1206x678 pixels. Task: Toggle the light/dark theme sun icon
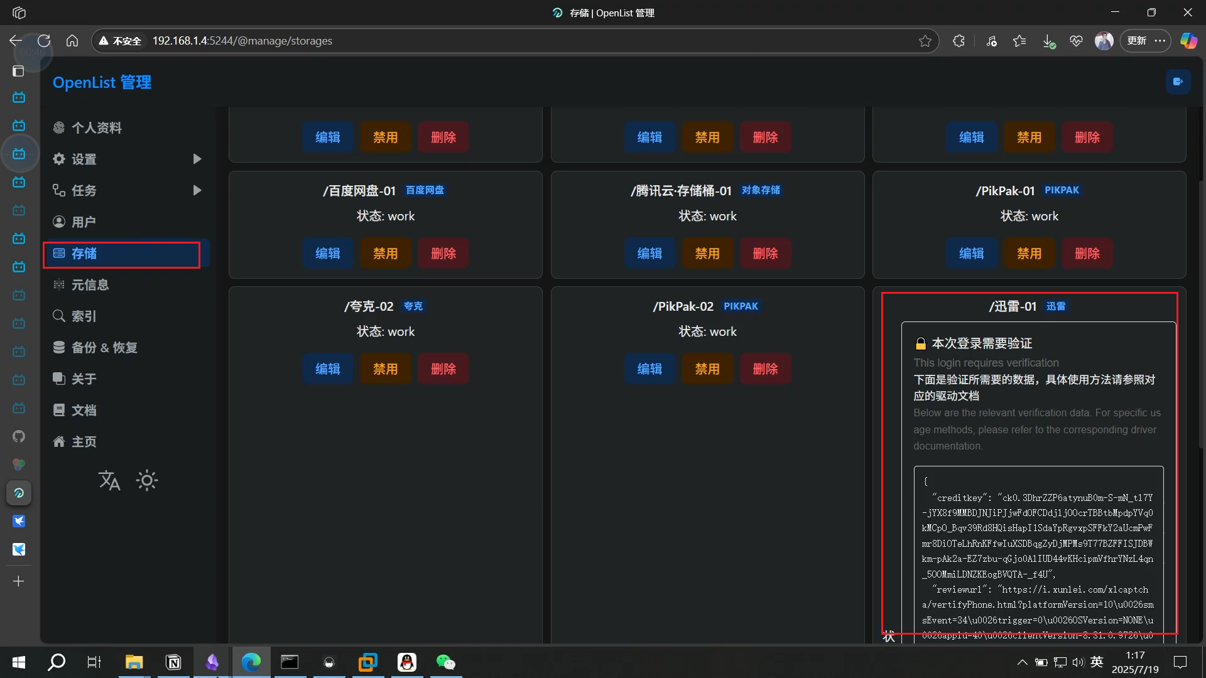[x=147, y=481]
